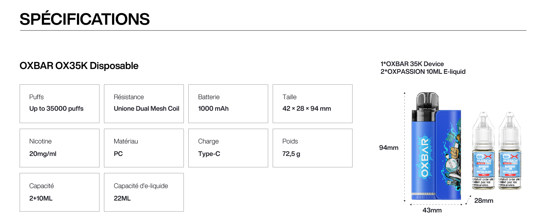Click the 28mm depth label

click(484, 201)
